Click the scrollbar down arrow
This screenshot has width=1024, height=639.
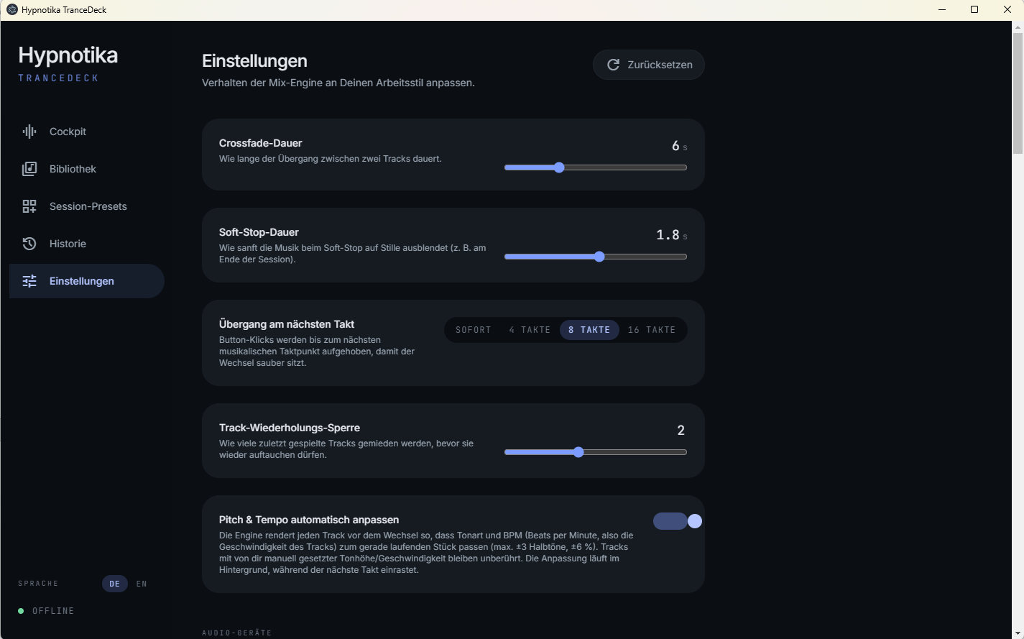tap(1018, 633)
